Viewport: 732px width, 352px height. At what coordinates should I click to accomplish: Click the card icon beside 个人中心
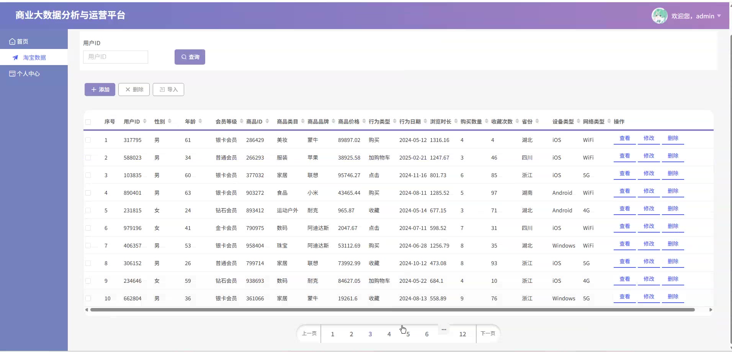coord(12,73)
